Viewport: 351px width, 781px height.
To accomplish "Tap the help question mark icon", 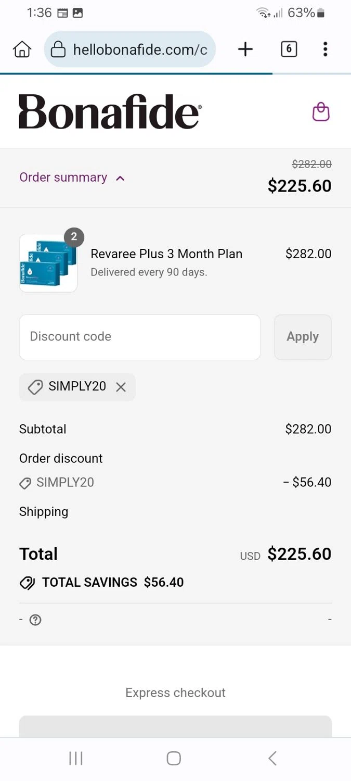I will coord(35,620).
